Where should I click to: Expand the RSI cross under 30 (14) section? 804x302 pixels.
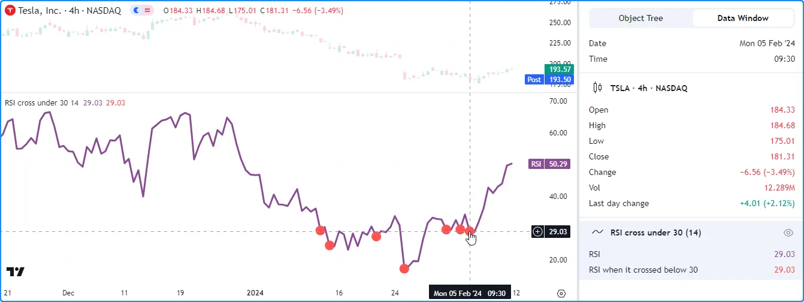(x=655, y=232)
